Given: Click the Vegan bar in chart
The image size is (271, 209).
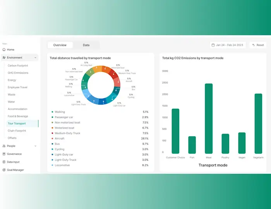Looking at the screenshot, I should (x=242, y=143).
